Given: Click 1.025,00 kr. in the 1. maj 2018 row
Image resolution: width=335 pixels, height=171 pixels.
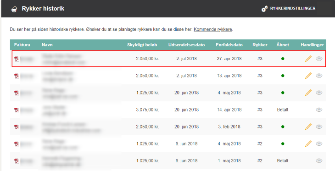Looking at the screenshot, I should tap(147, 161).
